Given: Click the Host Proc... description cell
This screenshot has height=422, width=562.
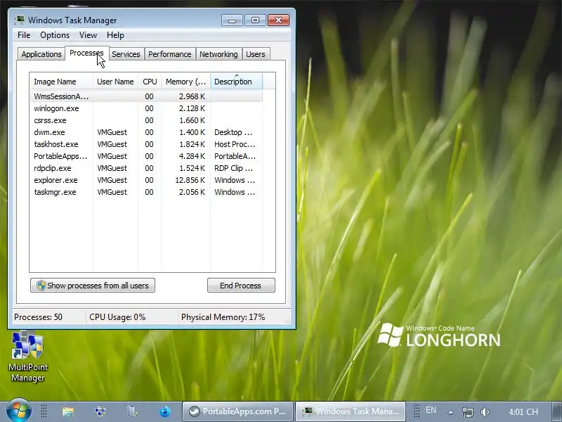Looking at the screenshot, I should [x=235, y=144].
